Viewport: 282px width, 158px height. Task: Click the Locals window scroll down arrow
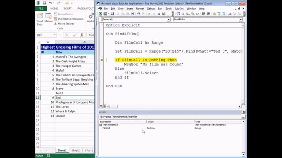tap(243, 154)
